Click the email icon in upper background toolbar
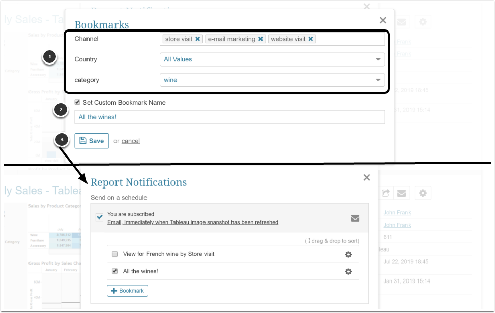 [401, 22]
